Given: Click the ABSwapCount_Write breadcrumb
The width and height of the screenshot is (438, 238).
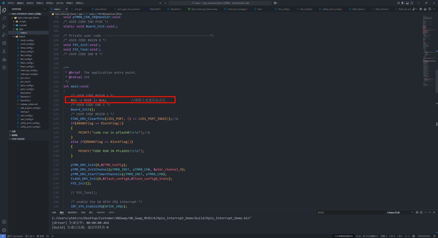Looking at the screenshot, I should [x=109, y=14].
